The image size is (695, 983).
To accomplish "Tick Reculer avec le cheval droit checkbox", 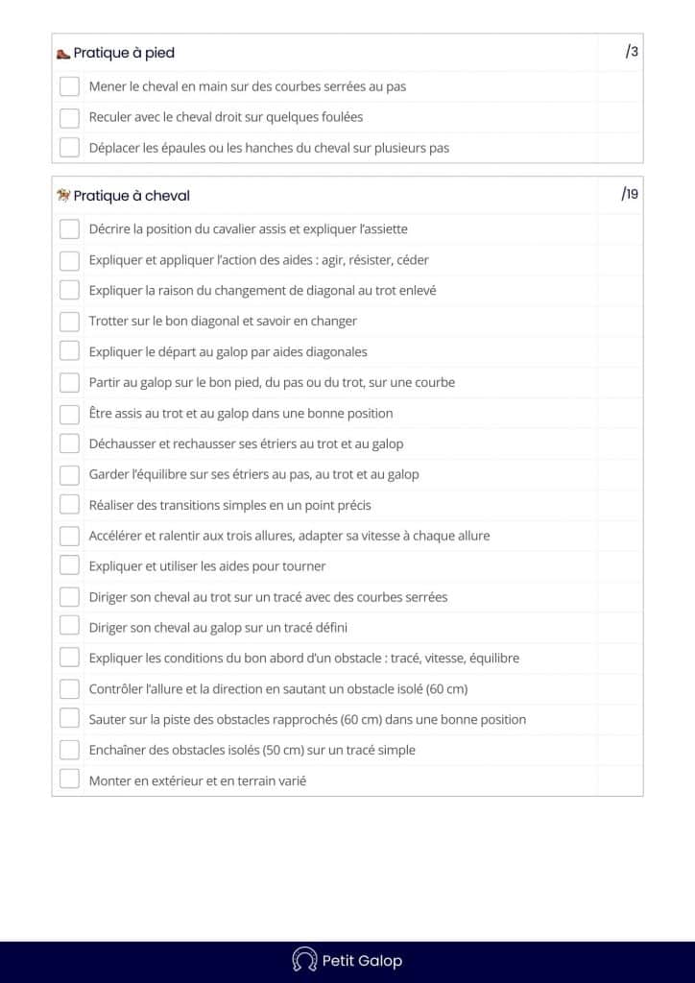I will tap(69, 117).
